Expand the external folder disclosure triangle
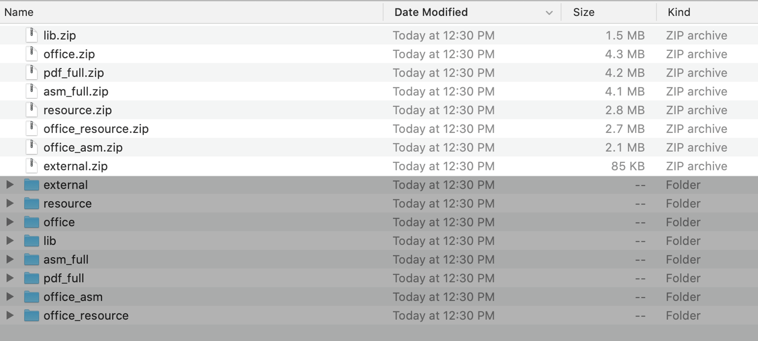The image size is (758, 341). (10, 184)
